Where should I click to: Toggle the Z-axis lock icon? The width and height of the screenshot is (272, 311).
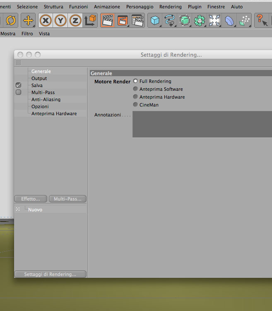point(75,20)
